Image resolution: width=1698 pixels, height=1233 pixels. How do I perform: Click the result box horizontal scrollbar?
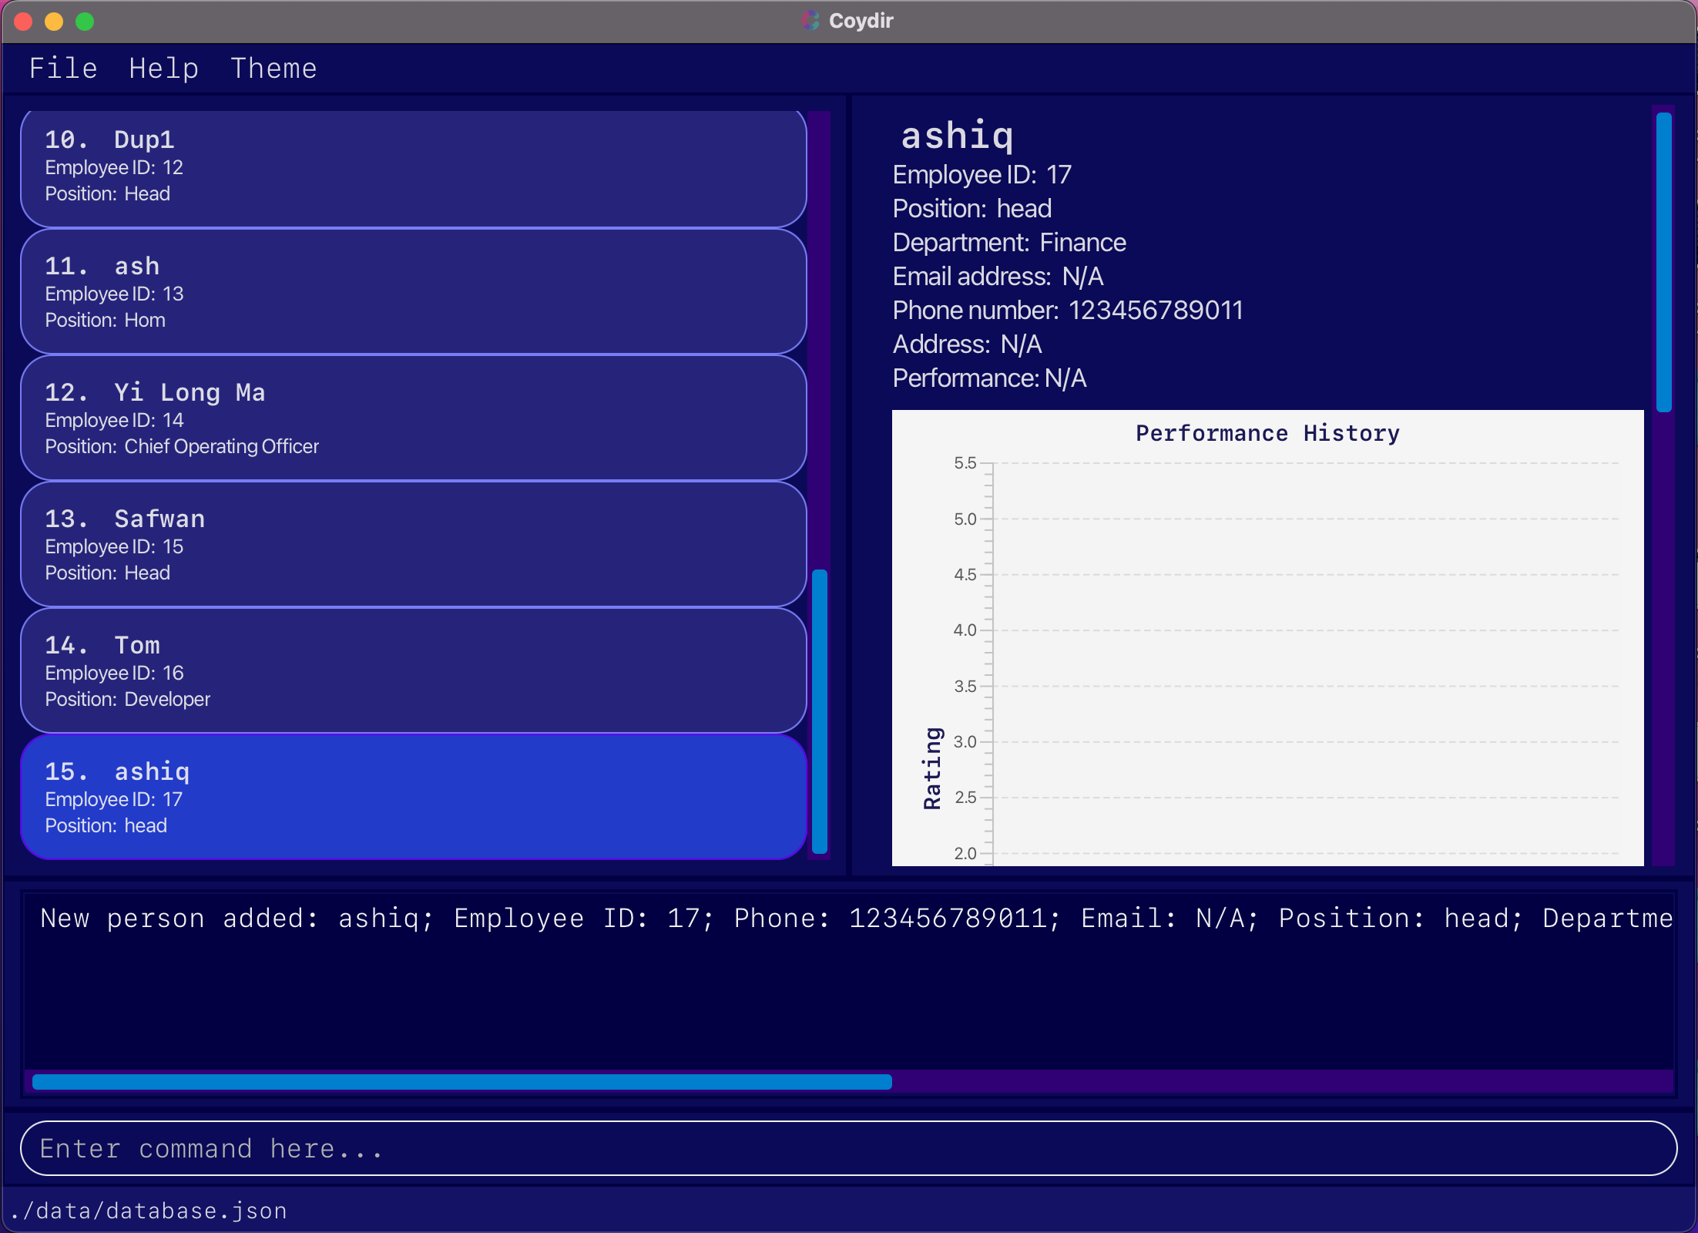[x=462, y=1082]
